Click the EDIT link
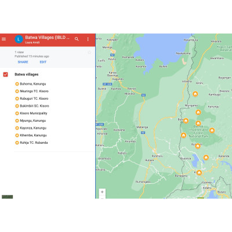Image resolution: width=232 pixels, height=232 pixels. click(43, 62)
